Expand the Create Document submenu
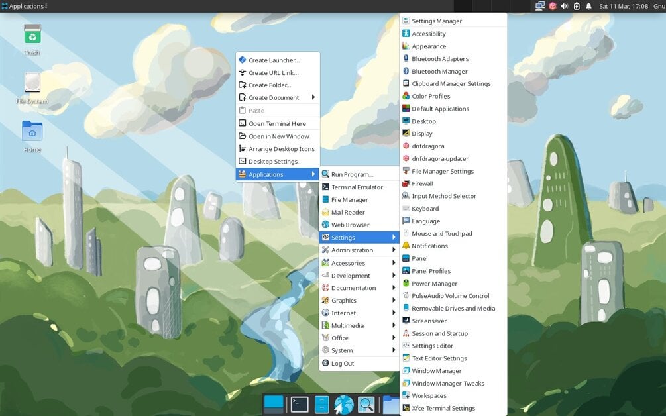666x416 pixels. (278, 97)
